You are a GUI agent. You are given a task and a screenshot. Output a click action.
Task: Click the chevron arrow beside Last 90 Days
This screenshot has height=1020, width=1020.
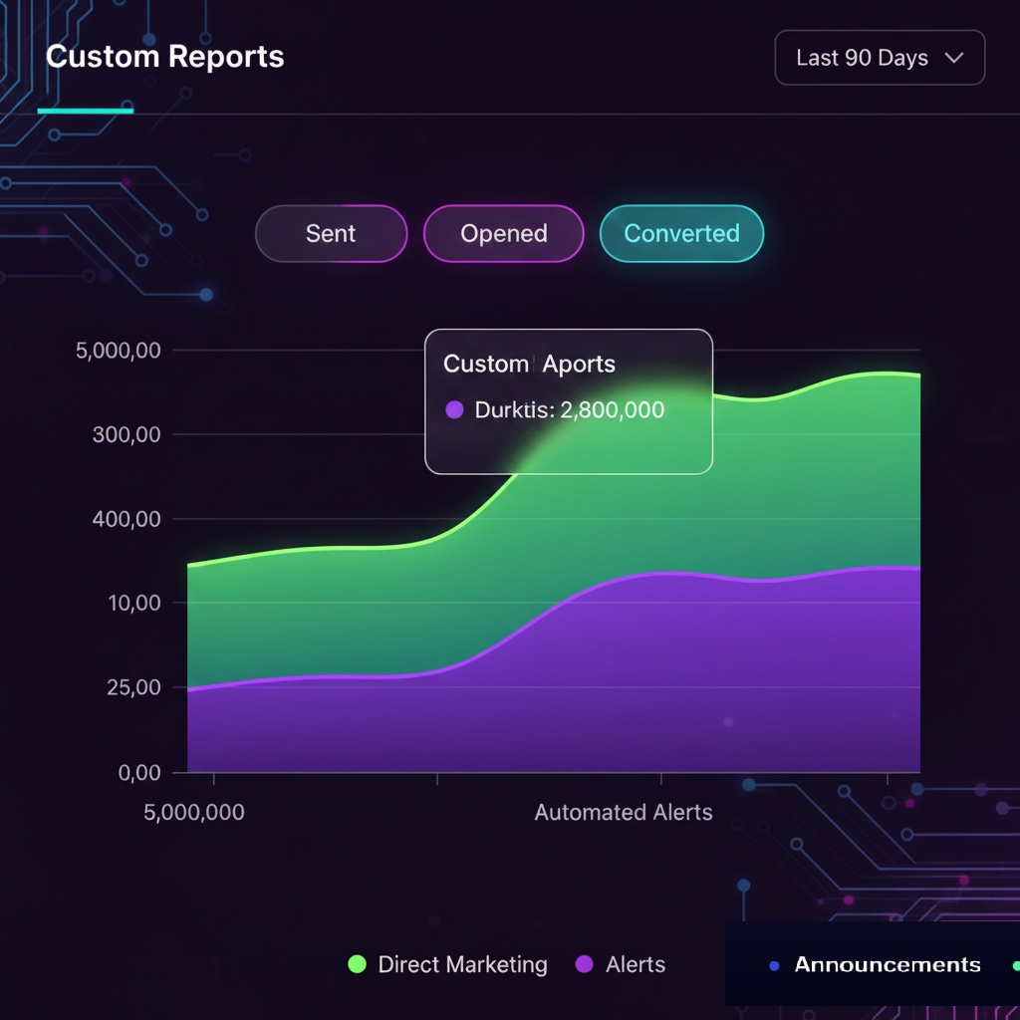(x=953, y=58)
